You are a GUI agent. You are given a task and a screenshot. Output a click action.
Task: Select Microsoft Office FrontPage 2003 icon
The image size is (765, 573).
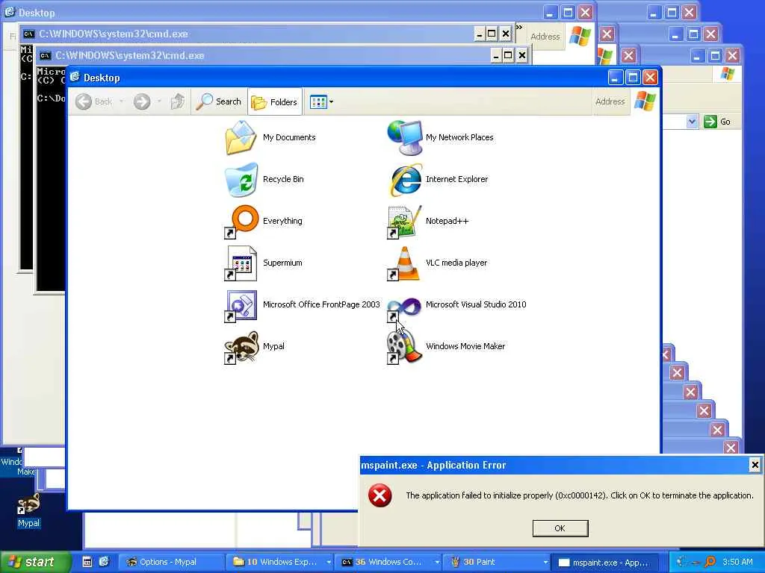coord(241,305)
